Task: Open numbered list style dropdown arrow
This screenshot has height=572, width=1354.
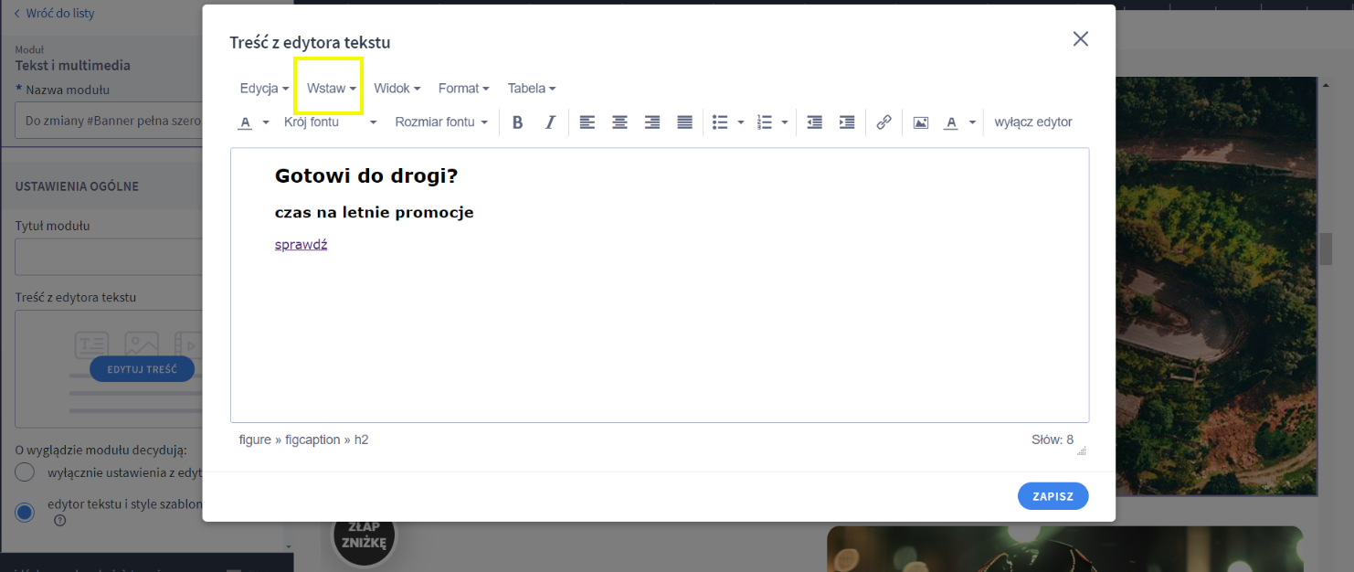Action: pos(785,122)
